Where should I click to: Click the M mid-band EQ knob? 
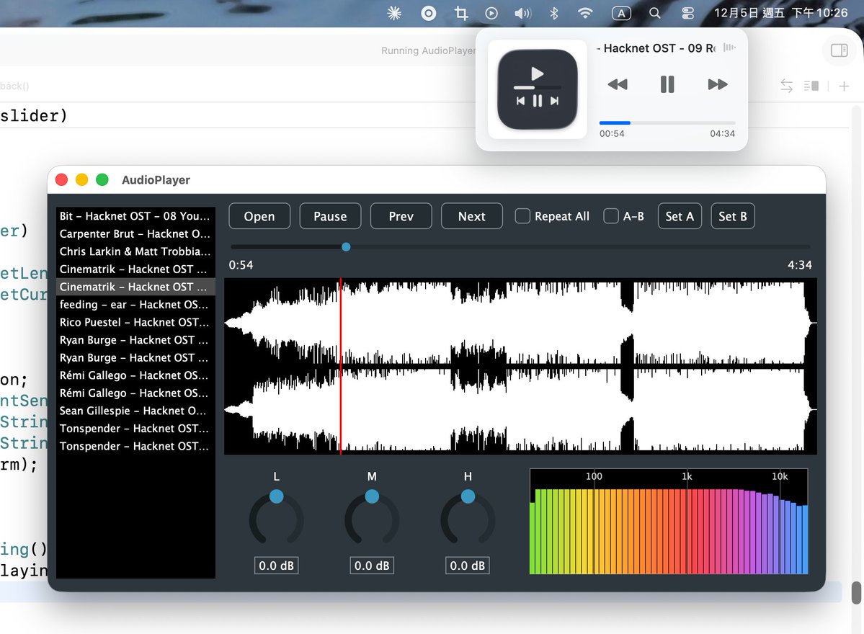click(x=372, y=518)
